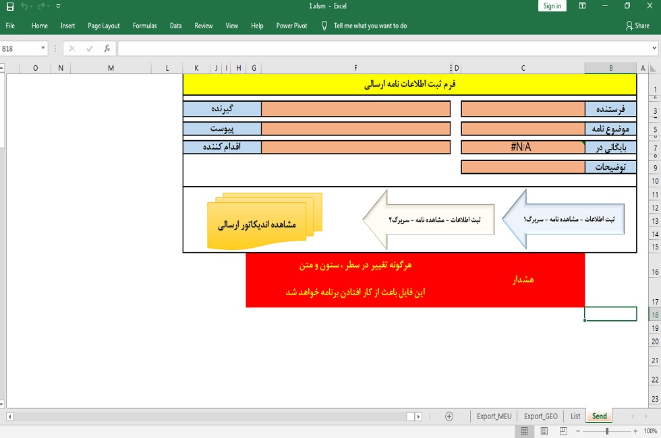The image size is (661, 438).
Task: Expand the Undo history dropdown arrow
Action: coord(32,6)
